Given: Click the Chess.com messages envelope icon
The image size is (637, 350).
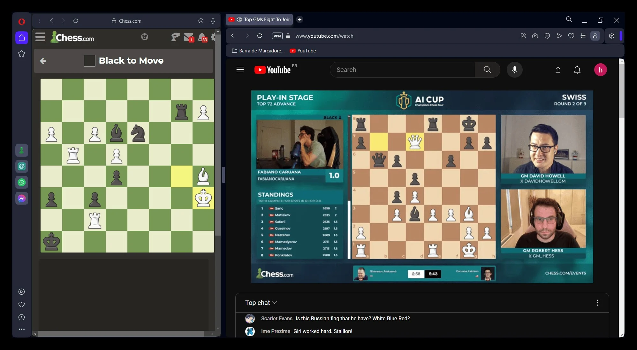Looking at the screenshot, I should click(188, 37).
